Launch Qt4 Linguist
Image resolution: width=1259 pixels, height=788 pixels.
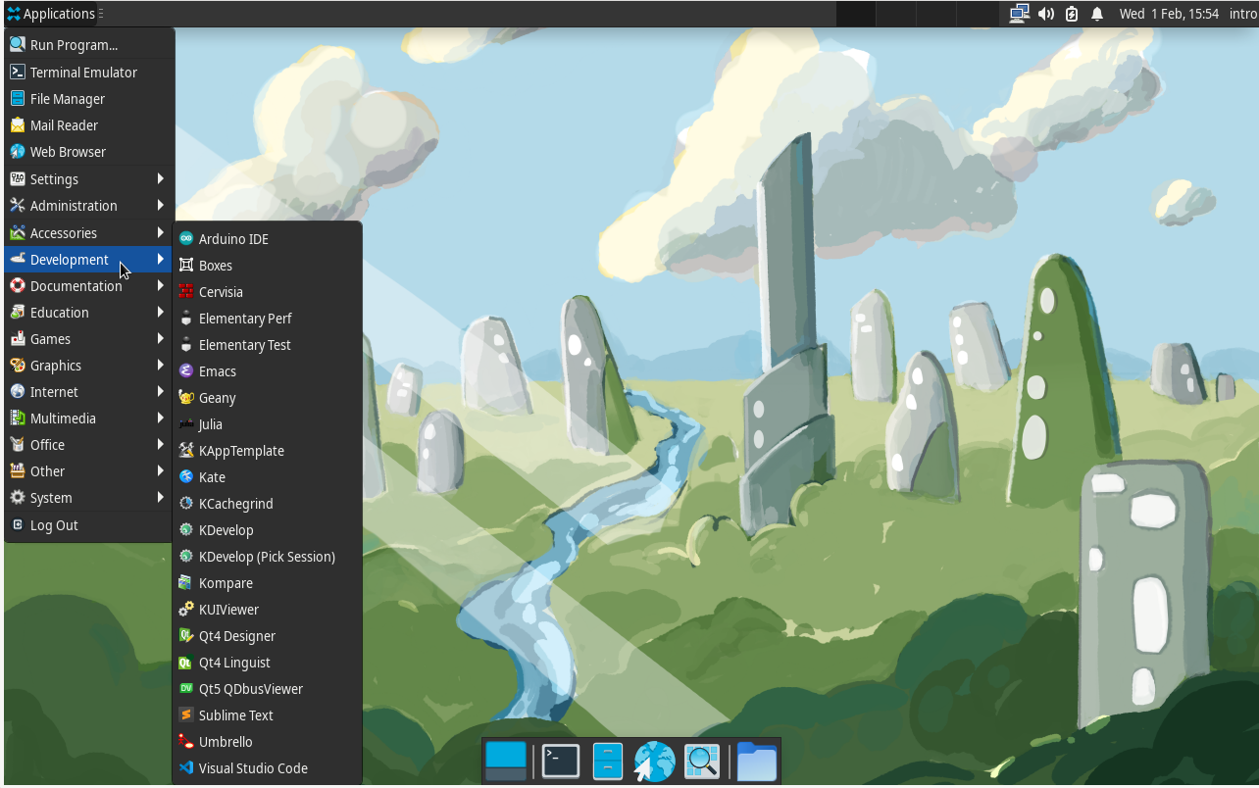pos(267,663)
